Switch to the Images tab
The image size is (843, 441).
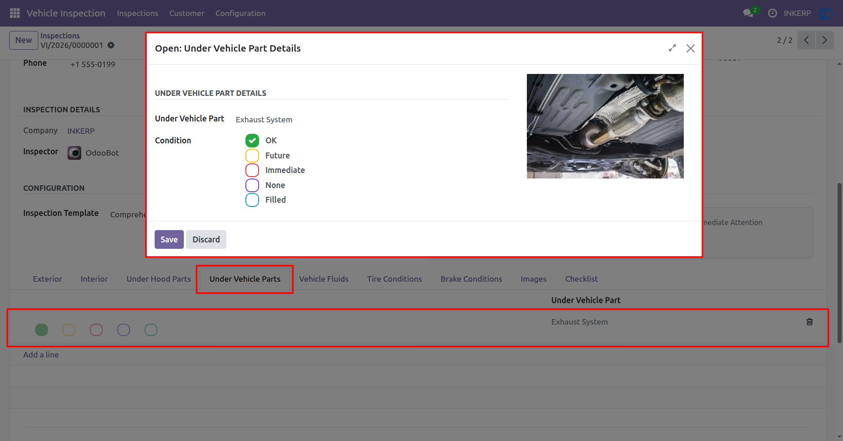click(x=534, y=279)
